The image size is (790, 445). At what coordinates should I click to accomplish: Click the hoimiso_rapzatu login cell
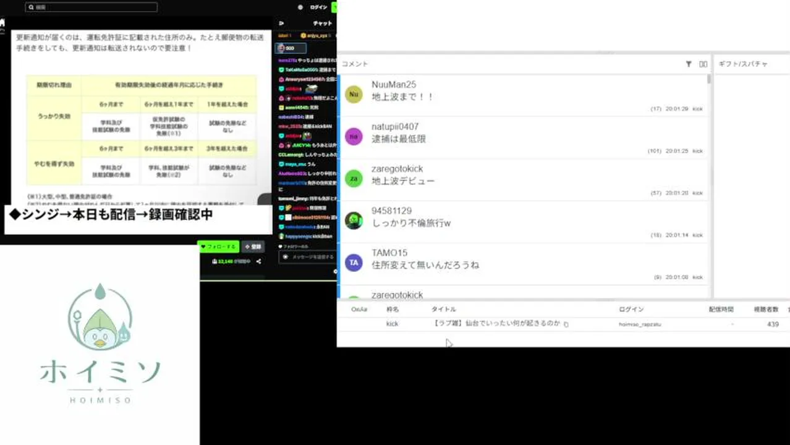640,324
